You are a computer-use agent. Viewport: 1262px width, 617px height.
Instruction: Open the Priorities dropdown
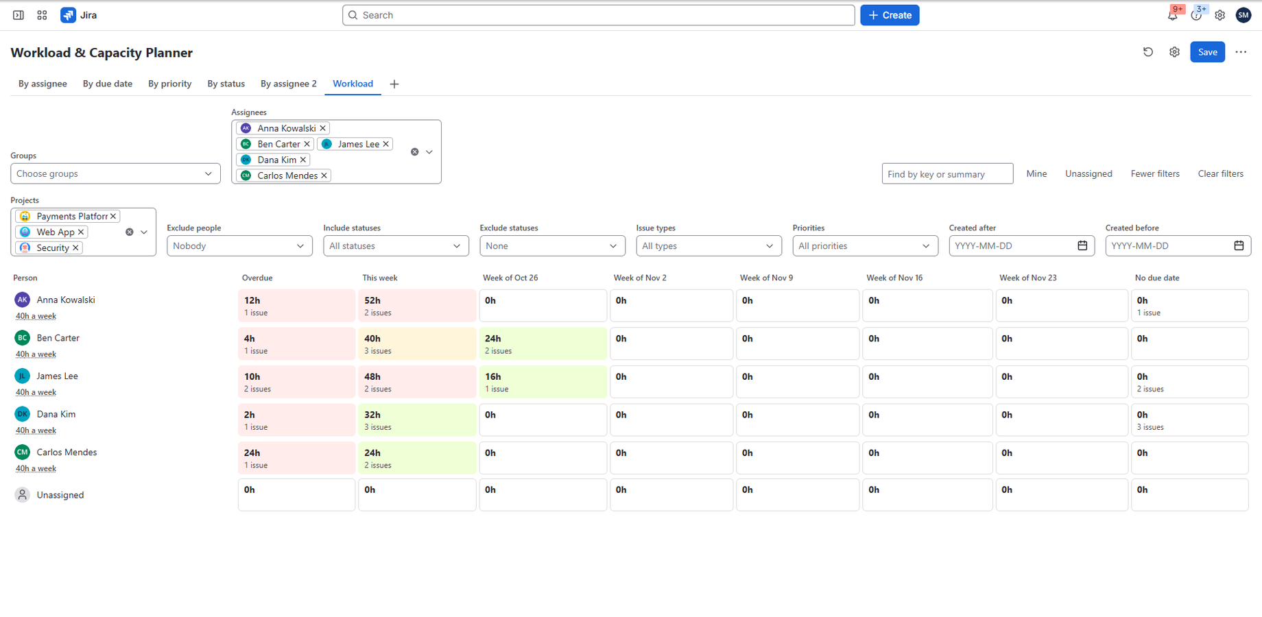point(865,246)
